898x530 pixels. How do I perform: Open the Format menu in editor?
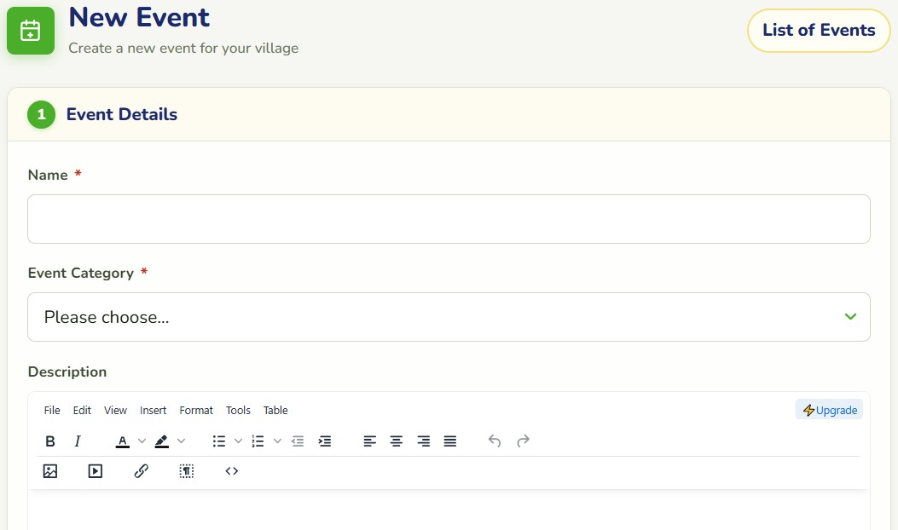coord(196,411)
